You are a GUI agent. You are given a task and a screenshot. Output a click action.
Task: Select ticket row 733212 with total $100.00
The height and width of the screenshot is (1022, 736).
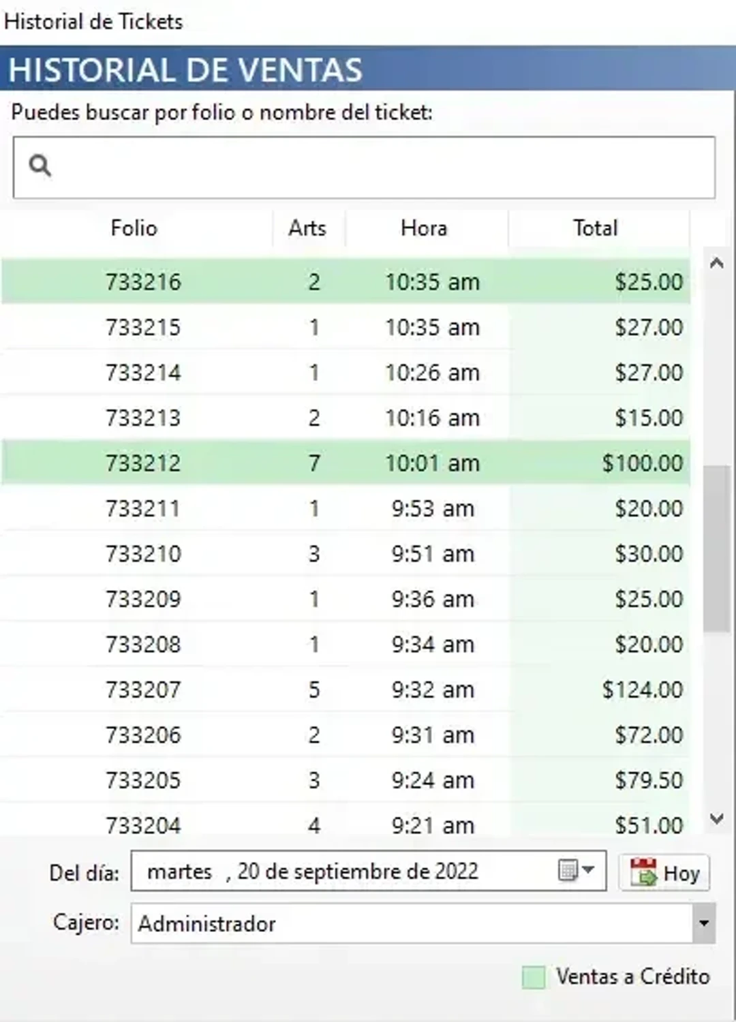pyautogui.click(x=341, y=463)
